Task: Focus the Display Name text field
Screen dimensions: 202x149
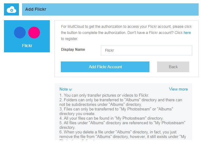Action: point(146,50)
